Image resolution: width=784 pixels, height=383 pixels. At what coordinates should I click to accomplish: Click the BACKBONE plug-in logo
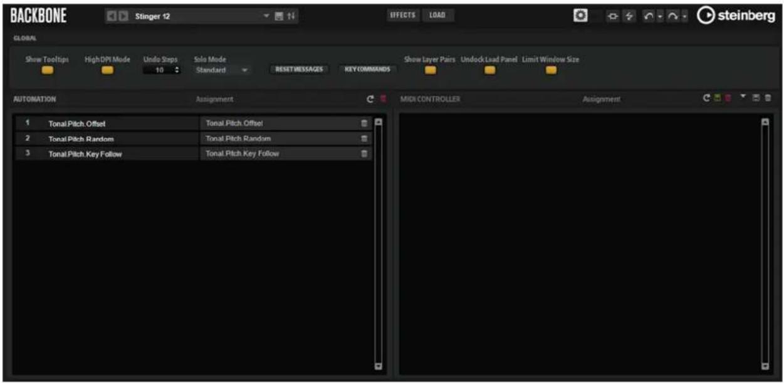point(39,17)
